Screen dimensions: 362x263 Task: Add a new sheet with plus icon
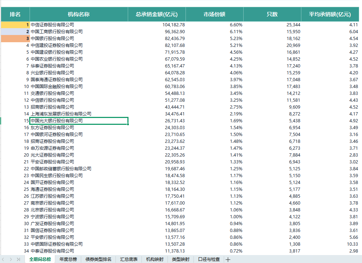[228, 259]
